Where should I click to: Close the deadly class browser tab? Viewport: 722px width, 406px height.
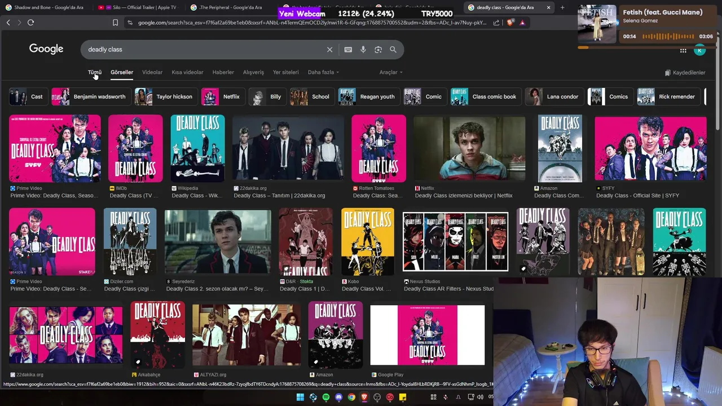tap(548, 7)
